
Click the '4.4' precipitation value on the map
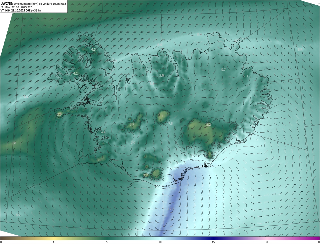click(103, 132)
